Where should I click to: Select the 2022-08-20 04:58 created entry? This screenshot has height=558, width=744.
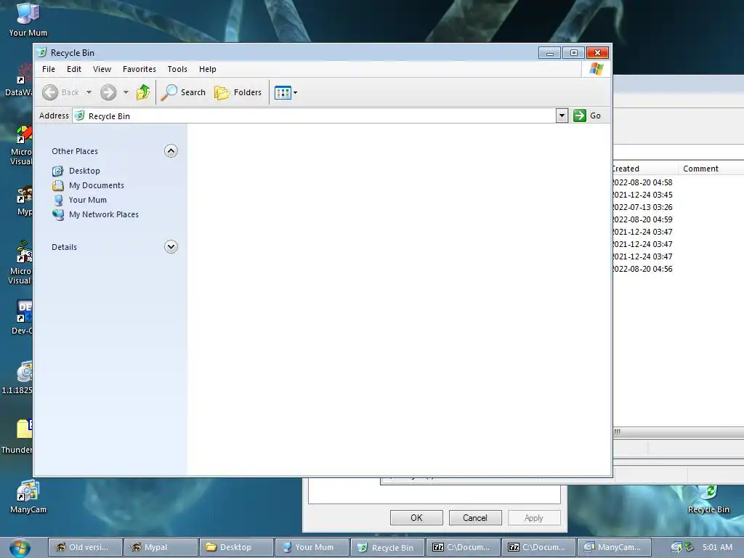click(642, 182)
